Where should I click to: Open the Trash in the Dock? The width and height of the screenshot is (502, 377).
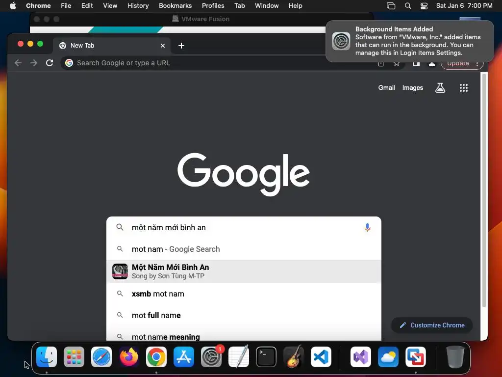click(455, 357)
